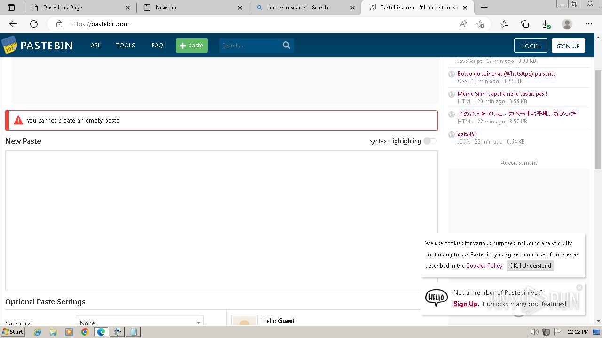Open the Downloads icon in the toolbar
602x338 pixels.
(546, 24)
